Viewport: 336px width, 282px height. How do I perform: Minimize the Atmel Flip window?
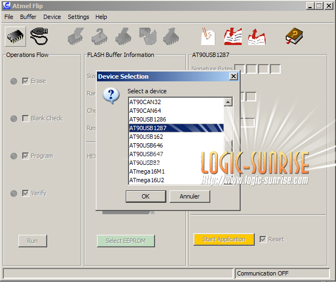coord(309,6)
